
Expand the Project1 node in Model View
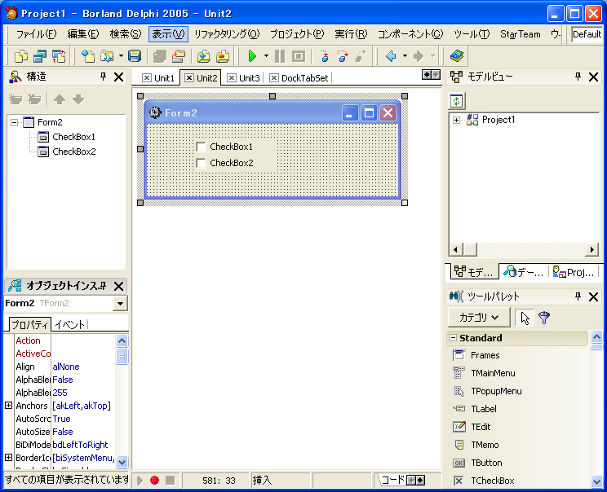[456, 121]
